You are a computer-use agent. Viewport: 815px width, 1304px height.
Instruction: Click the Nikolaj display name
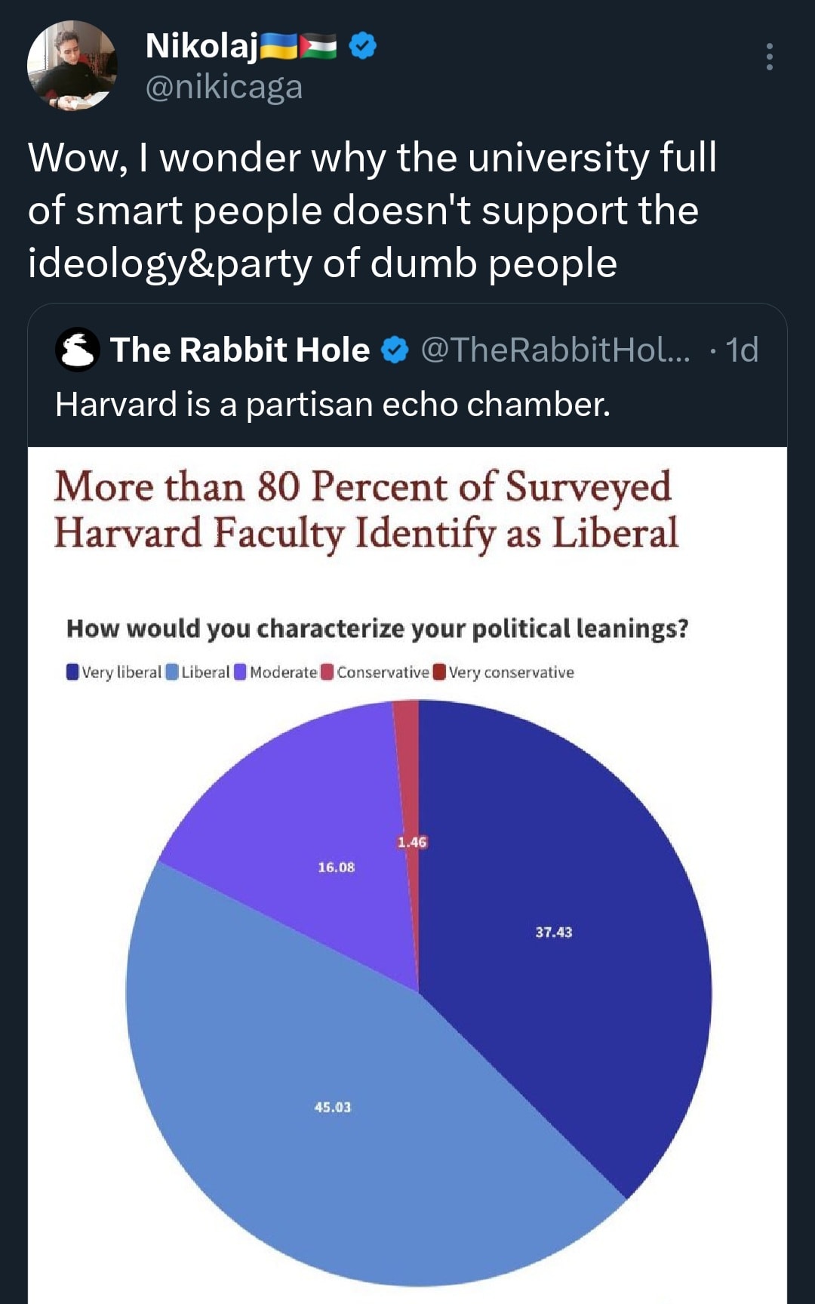[x=201, y=47]
